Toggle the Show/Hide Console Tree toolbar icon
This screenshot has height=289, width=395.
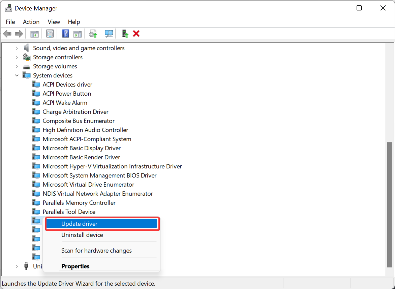tap(34, 34)
